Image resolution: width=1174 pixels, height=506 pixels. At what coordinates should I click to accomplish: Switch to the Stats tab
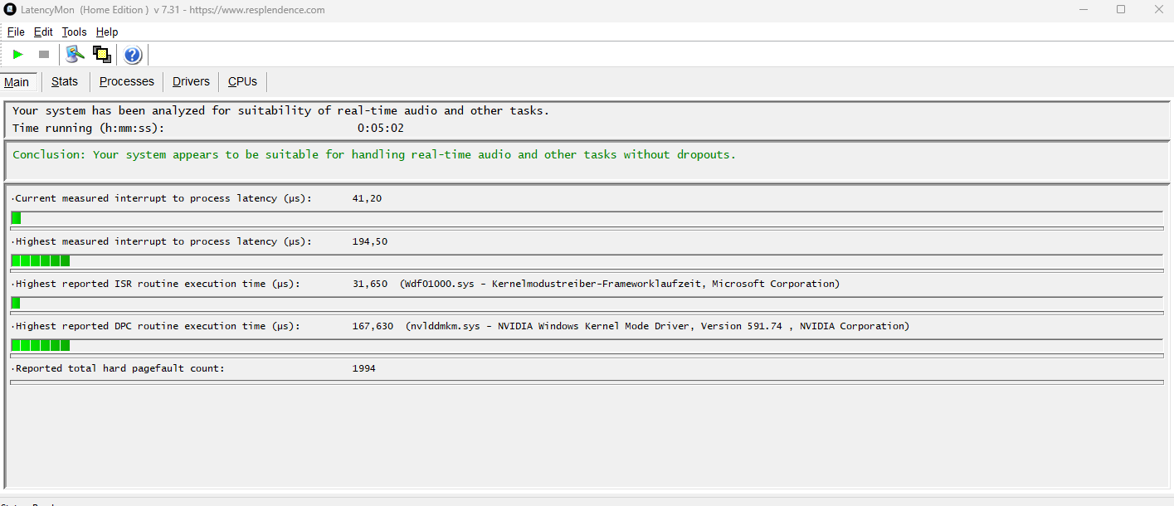[x=65, y=81]
